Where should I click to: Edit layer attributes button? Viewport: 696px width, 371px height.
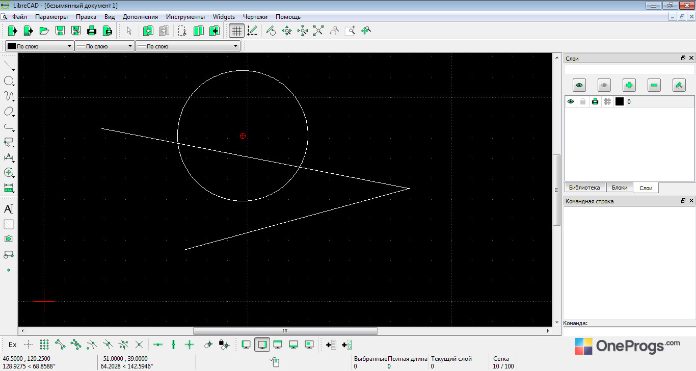point(679,85)
